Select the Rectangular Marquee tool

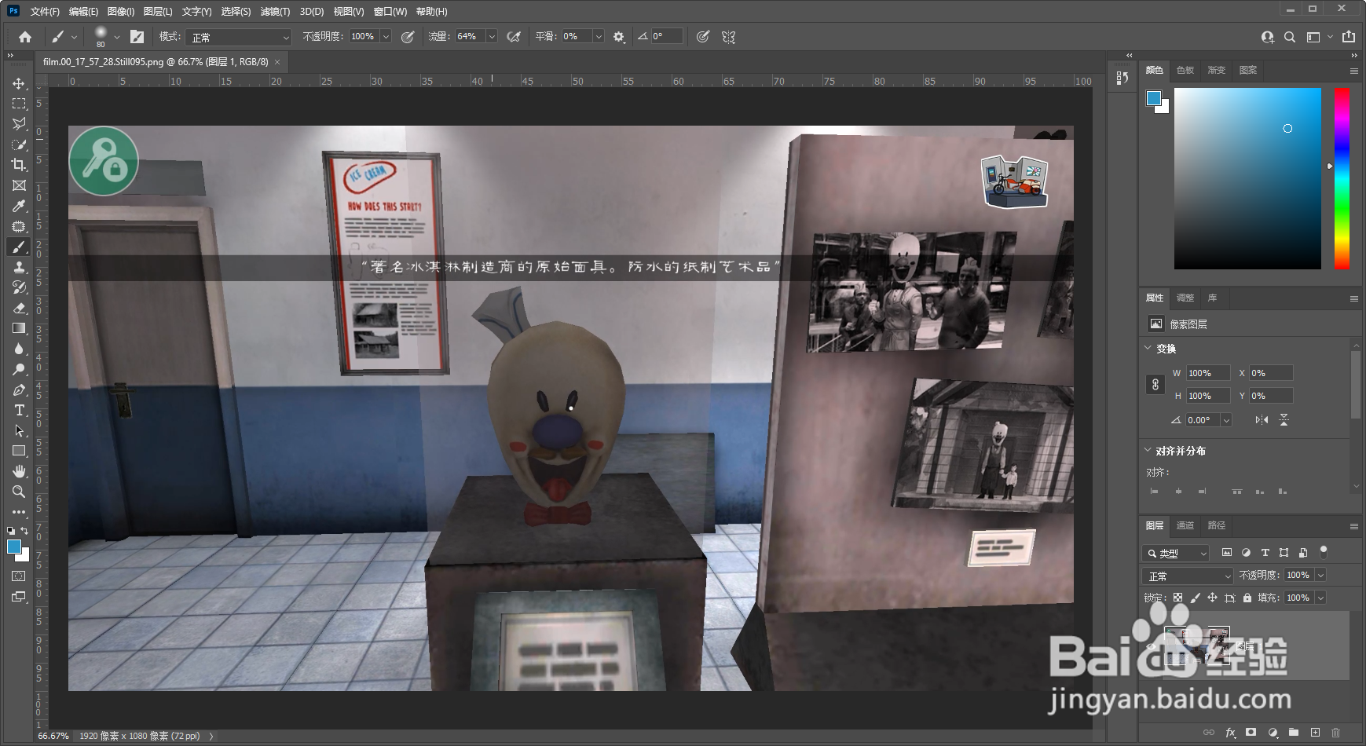coord(19,104)
